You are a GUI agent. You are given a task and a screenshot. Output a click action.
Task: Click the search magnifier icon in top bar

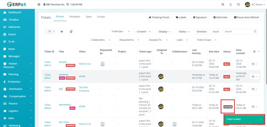[223, 4]
